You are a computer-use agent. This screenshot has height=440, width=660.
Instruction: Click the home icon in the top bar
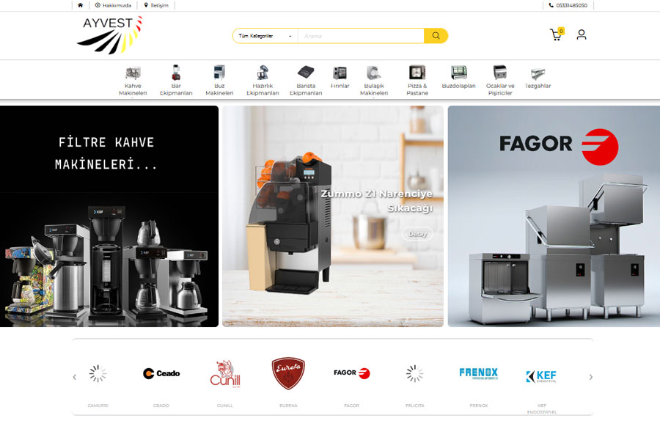coord(81,5)
